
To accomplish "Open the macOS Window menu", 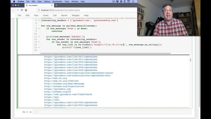I will coord(75,1).
